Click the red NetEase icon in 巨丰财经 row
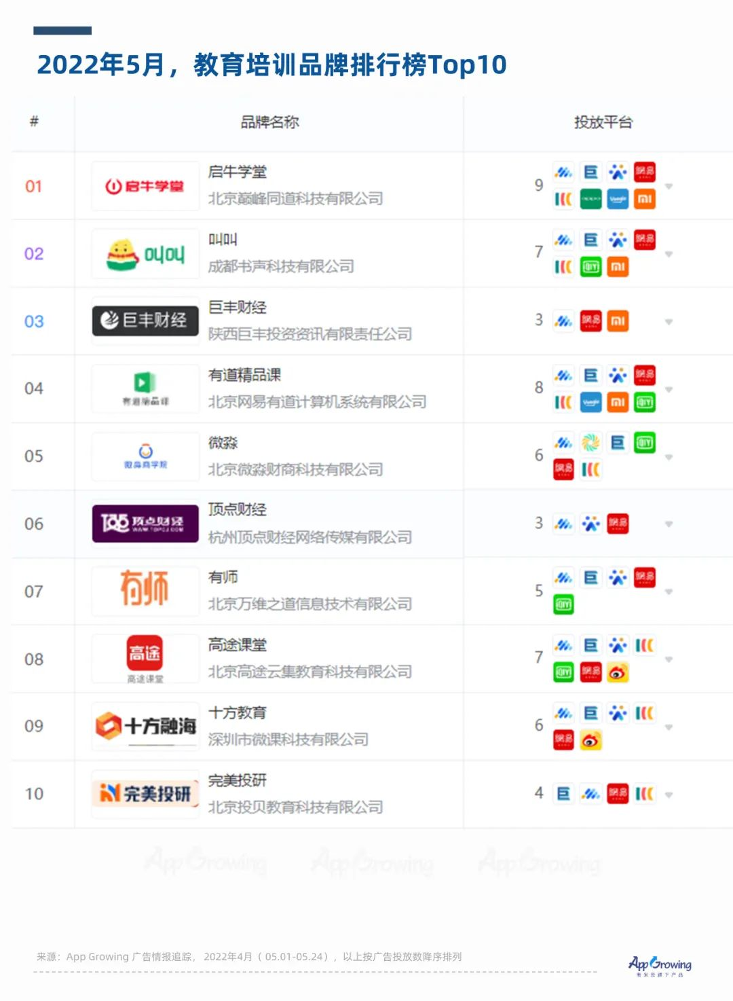This screenshot has height=1001, width=733. 590,321
